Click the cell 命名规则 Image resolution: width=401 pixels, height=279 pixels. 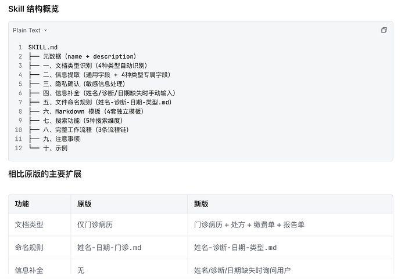[40, 248]
